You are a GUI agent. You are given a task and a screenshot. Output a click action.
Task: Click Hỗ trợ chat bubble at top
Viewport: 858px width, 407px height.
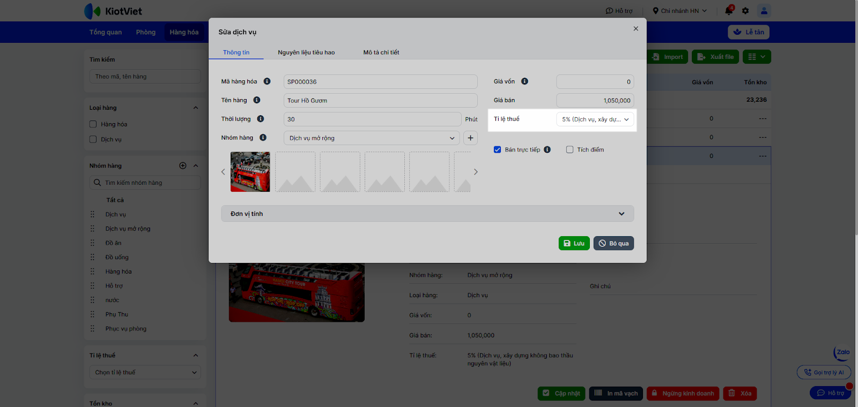tap(619, 11)
